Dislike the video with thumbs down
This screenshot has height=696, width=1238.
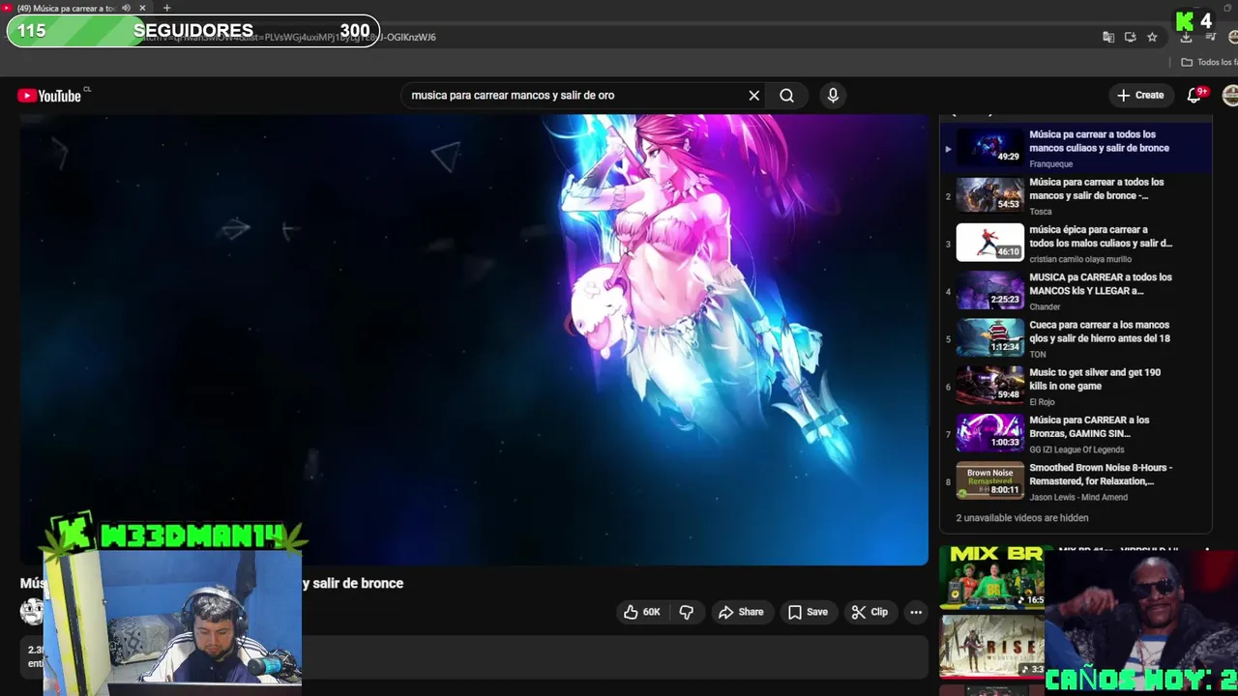click(686, 612)
